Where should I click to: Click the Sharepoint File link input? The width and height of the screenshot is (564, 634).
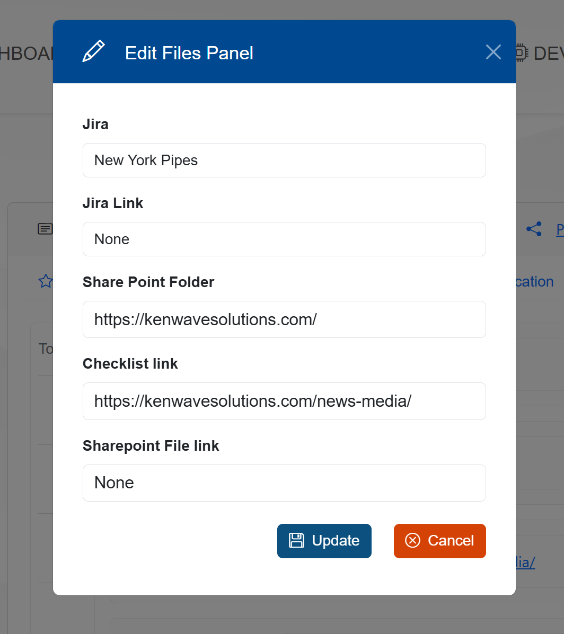click(x=284, y=483)
